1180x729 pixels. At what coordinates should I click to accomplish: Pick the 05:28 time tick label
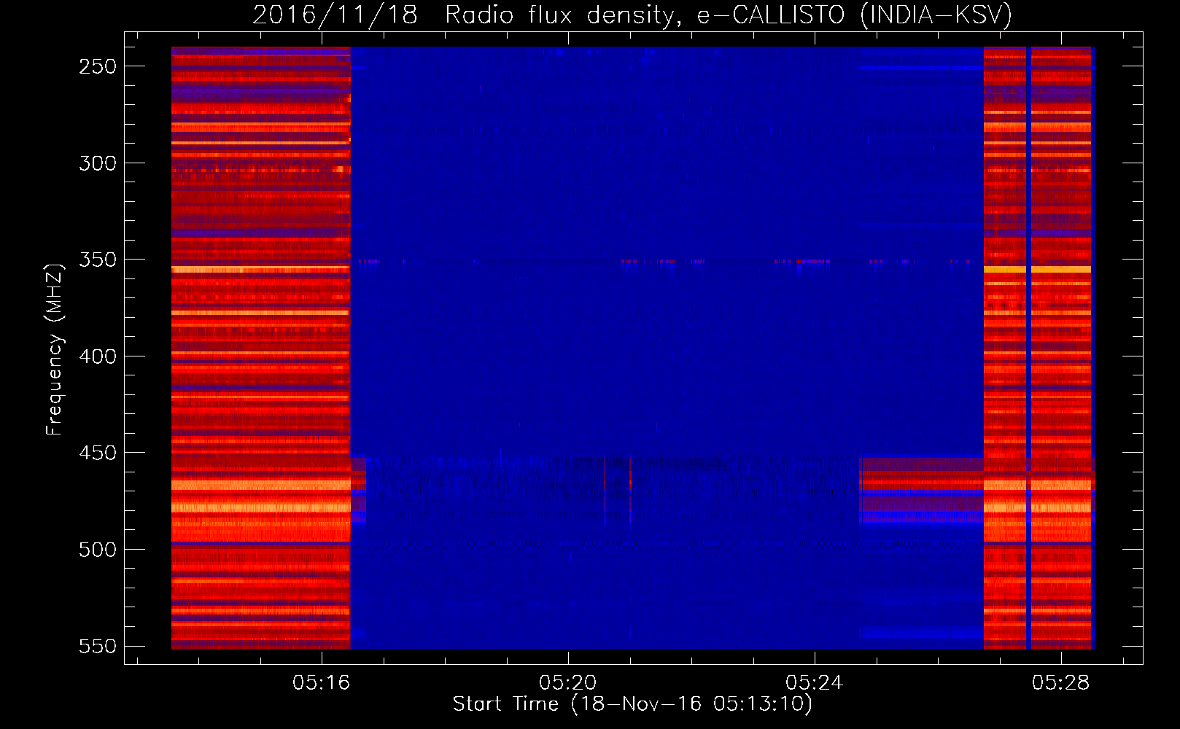click(x=1060, y=683)
